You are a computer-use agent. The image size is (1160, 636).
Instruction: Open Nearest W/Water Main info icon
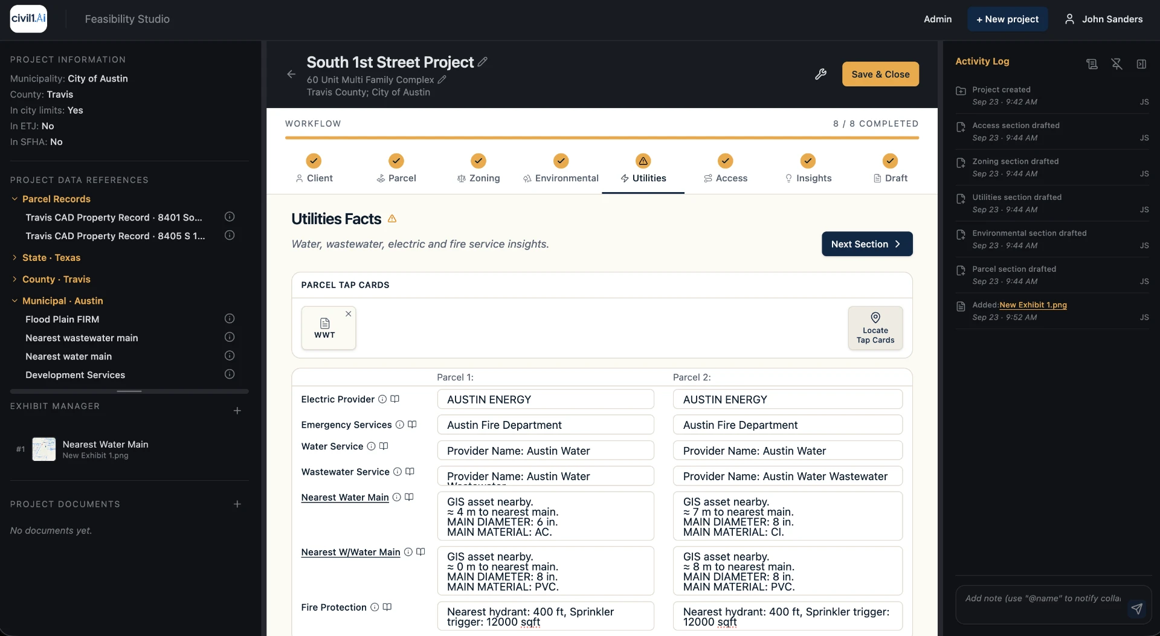408,552
